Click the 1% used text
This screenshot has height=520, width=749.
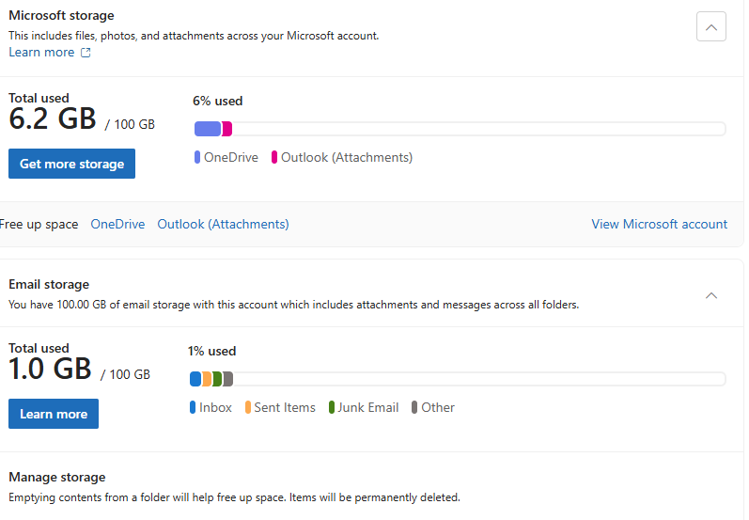212,351
